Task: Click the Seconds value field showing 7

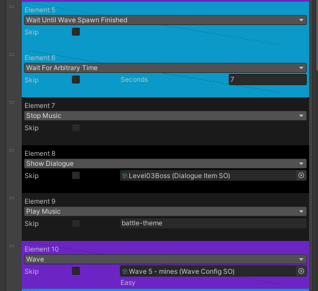Action: pos(268,80)
